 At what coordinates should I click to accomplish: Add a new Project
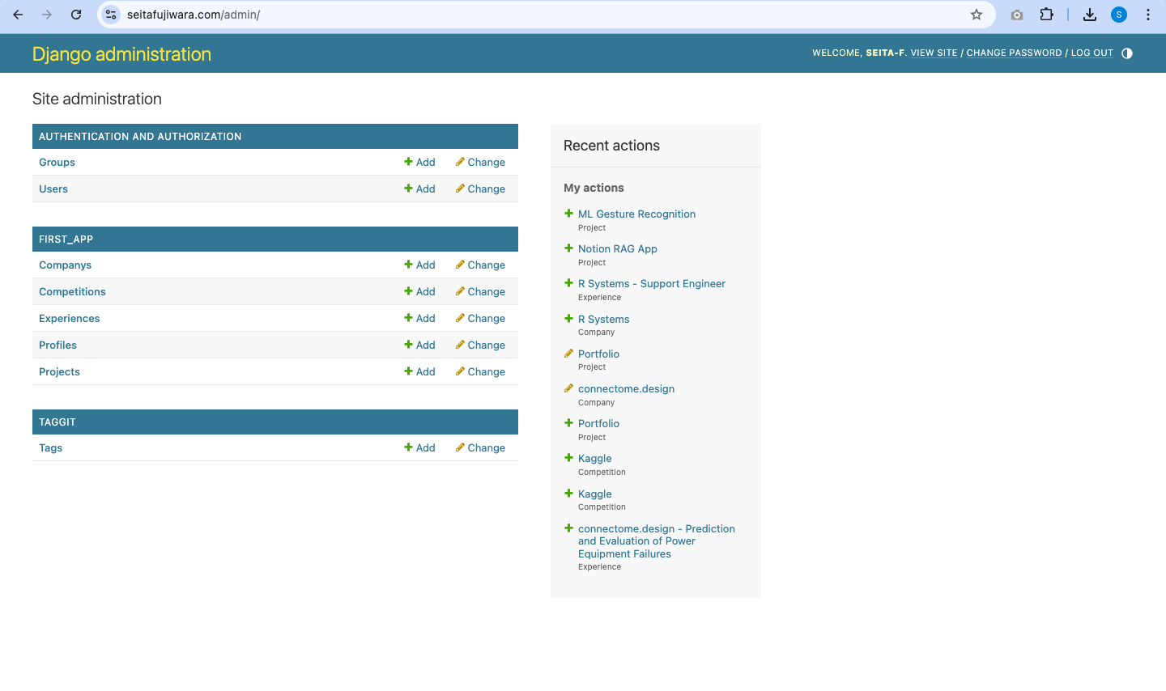point(419,371)
